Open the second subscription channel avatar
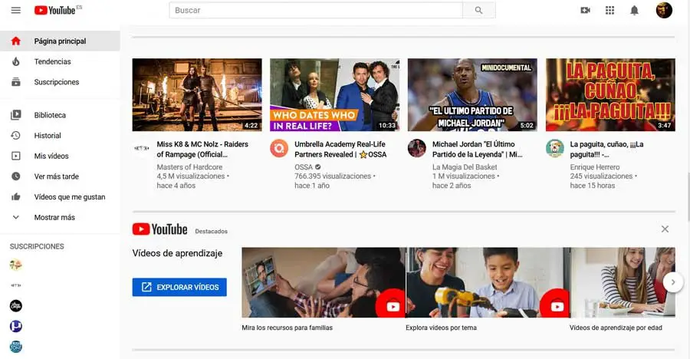 tap(16, 285)
